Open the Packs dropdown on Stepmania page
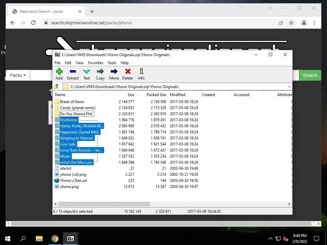Viewport: 327px width, 245px height. tap(18, 75)
